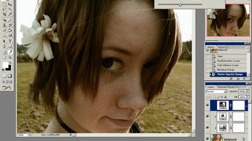The height and width of the screenshot is (141, 252).
Task: Switch to the Actions tab
Action: point(221,47)
